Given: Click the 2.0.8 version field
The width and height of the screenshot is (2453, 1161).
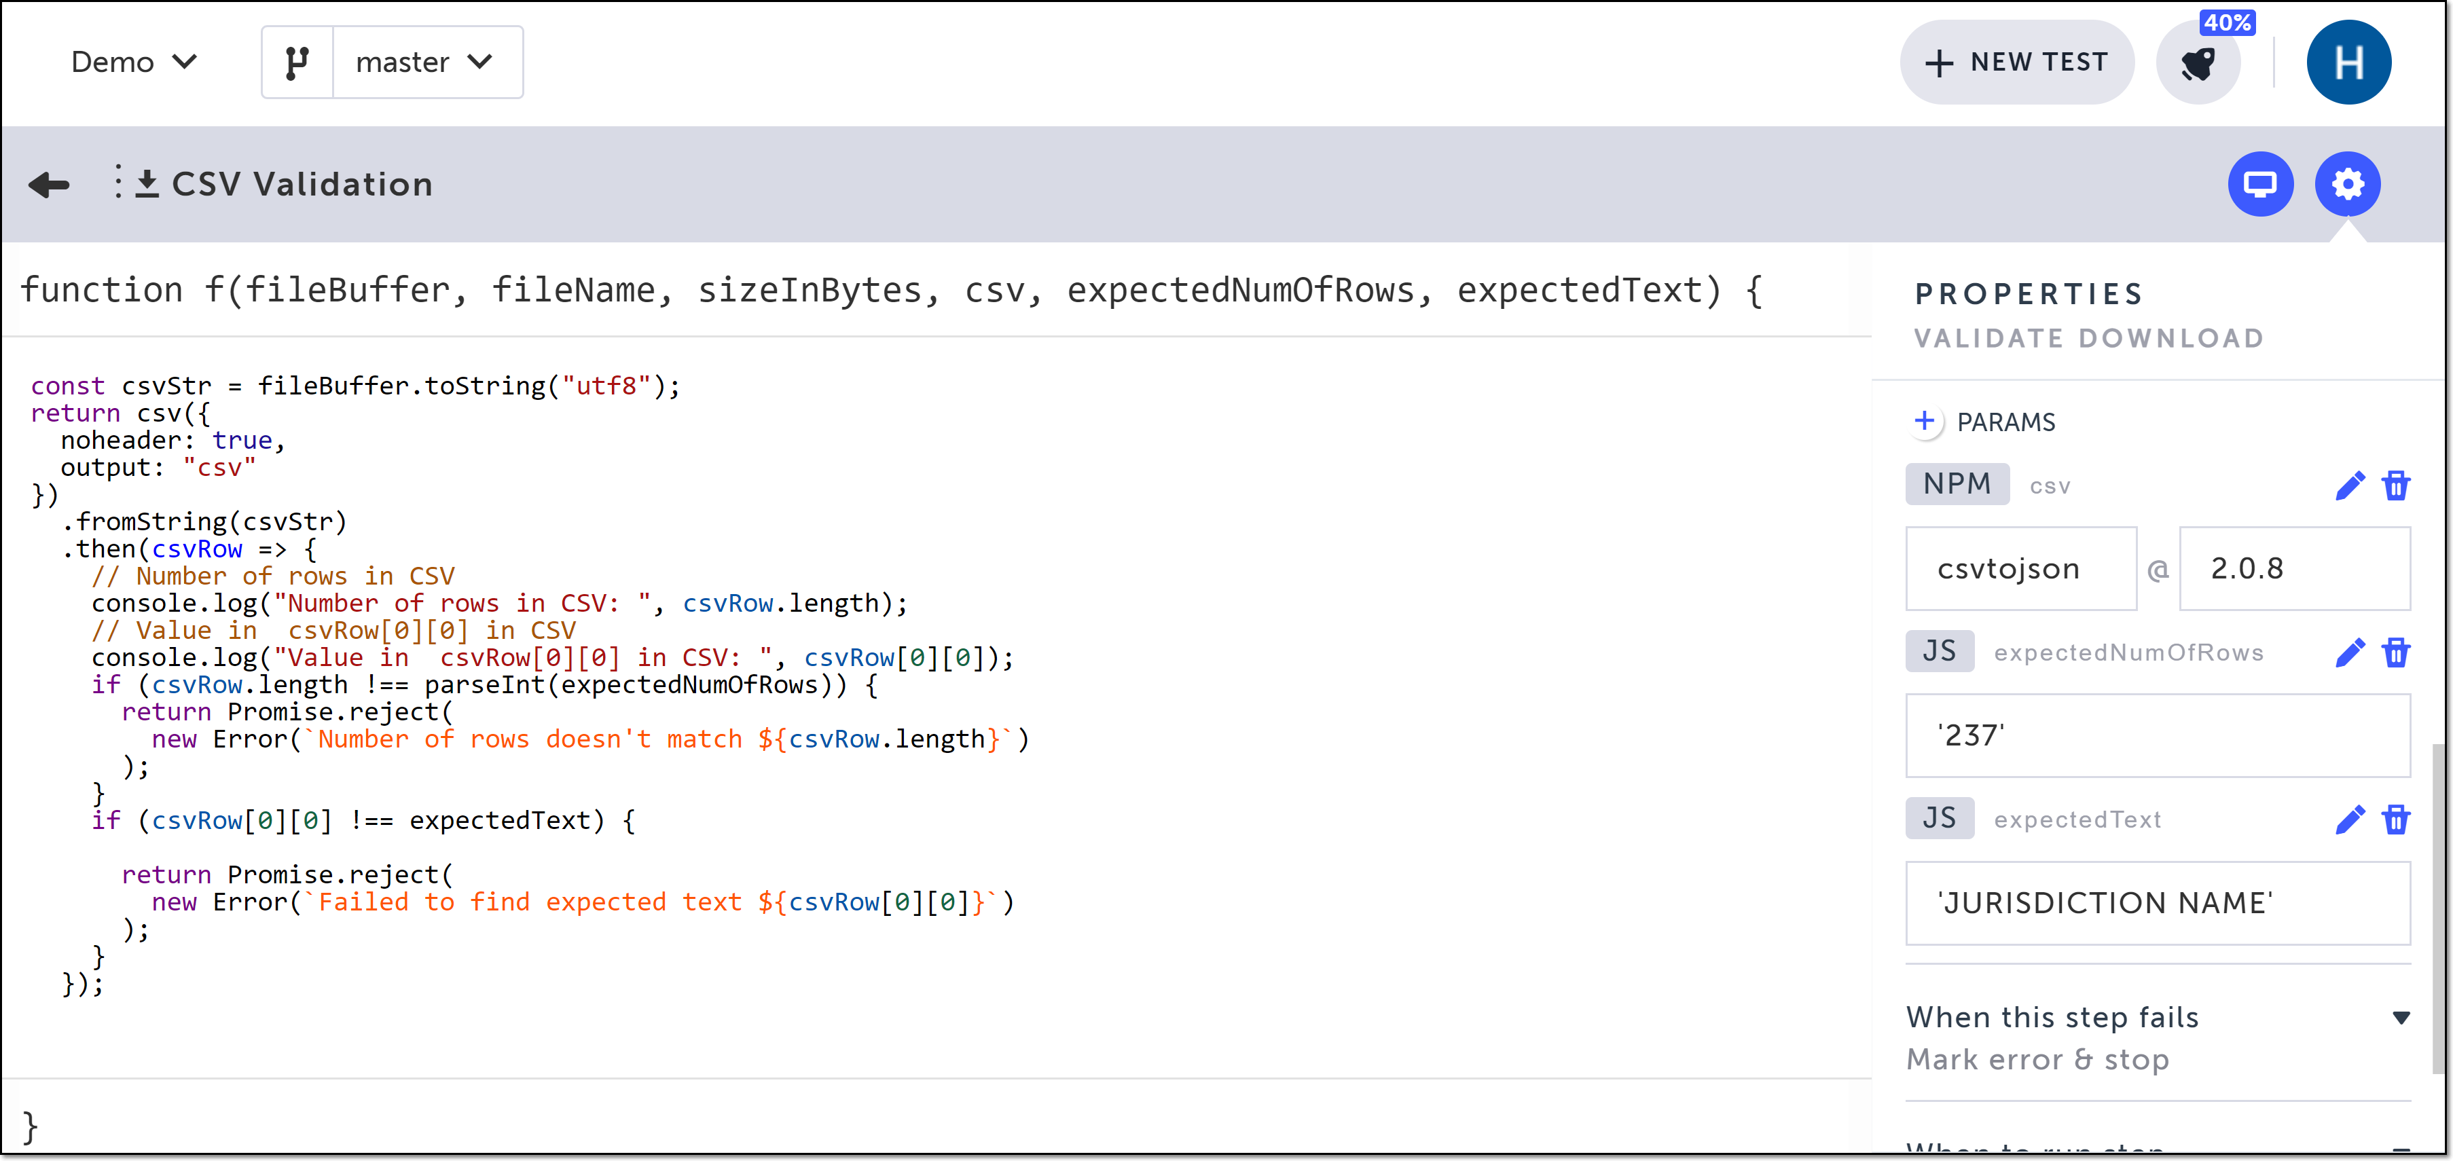Looking at the screenshot, I should pos(2294,569).
